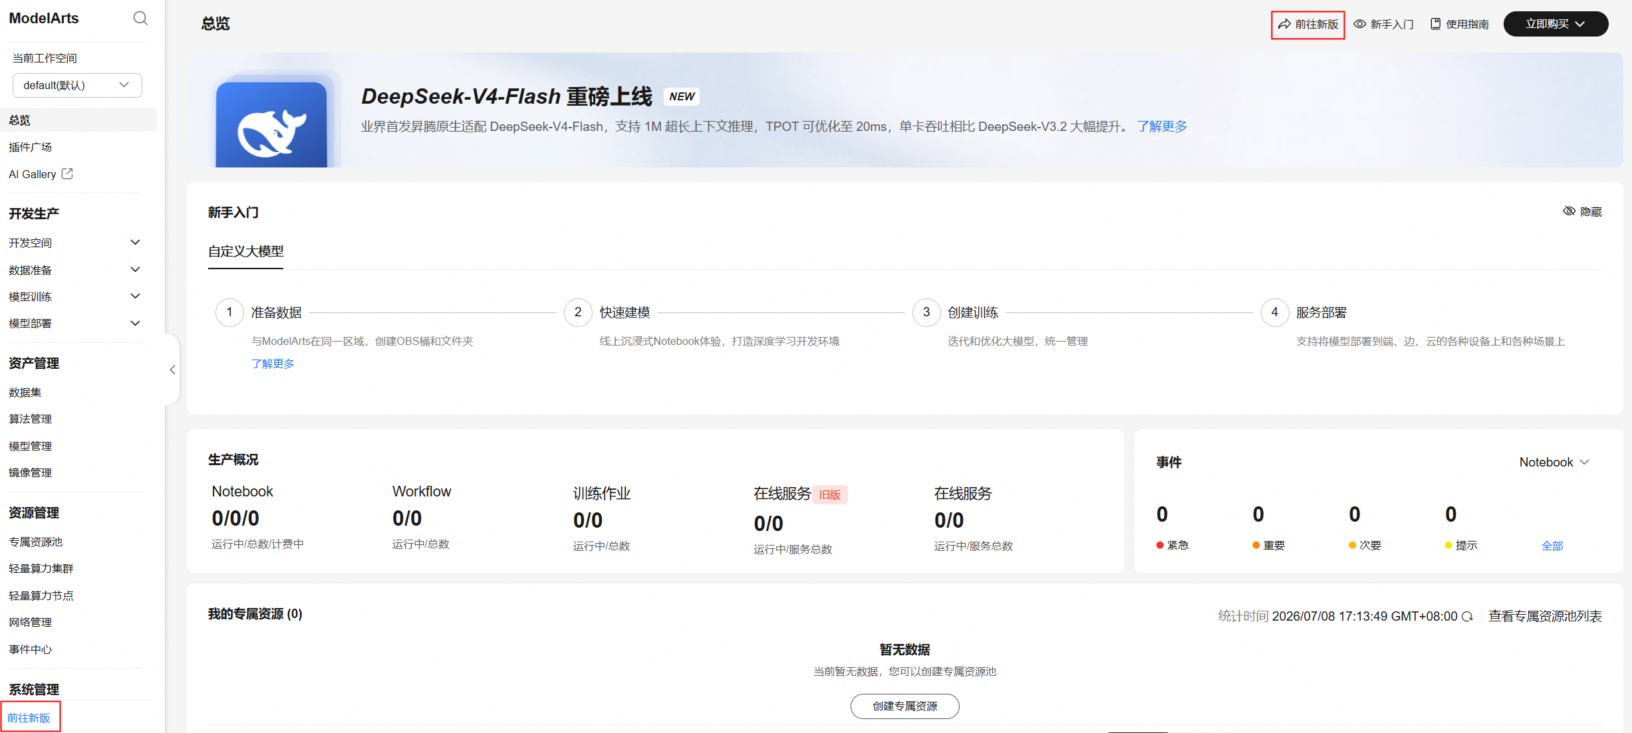This screenshot has width=1632, height=733.
Task: Click Notebook count 0/0/0
Action: [235, 518]
